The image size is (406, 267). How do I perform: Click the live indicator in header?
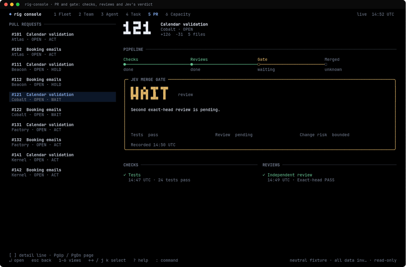pyautogui.click(x=362, y=14)
